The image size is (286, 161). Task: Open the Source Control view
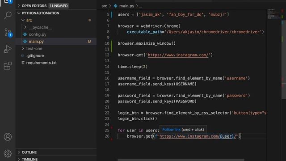pyautogui.click(x=8, y=33)
